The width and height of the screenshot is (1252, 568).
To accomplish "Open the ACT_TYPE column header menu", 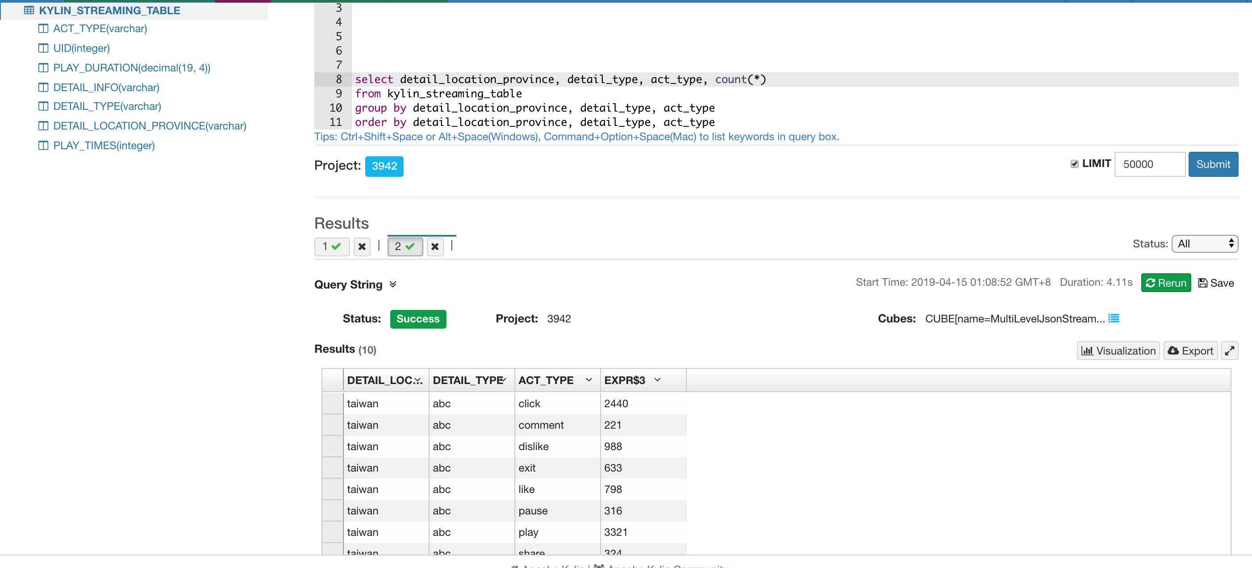I will 588,380.
